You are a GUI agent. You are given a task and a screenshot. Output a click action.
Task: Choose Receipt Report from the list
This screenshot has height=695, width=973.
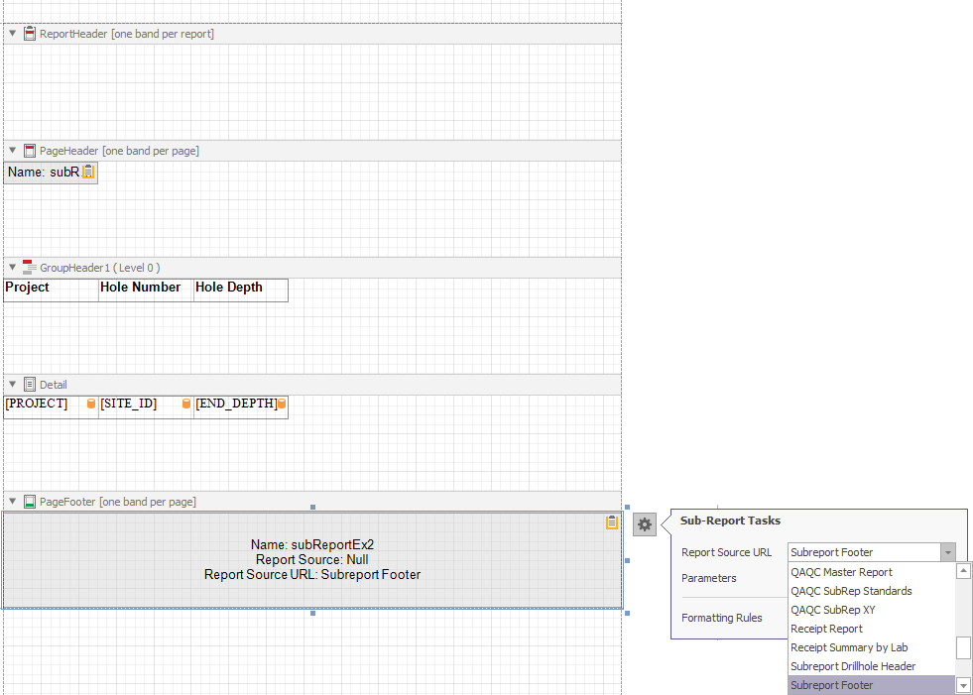[871, 629]
